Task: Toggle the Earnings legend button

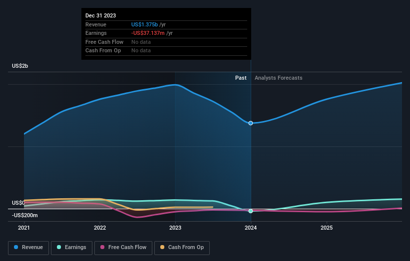Action: 71,248
